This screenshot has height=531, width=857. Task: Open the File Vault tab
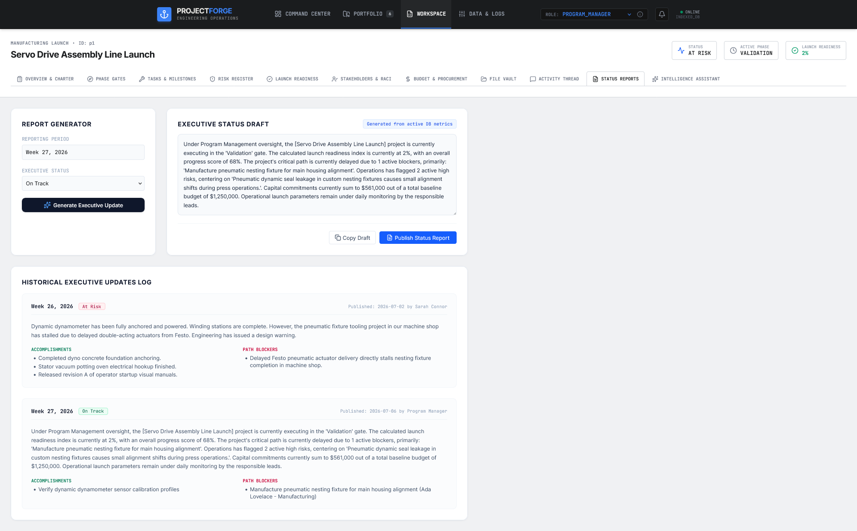pyautogui.click(x=499, y=79)
